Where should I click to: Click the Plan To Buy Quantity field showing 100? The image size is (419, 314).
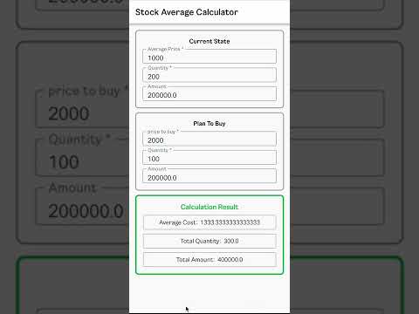209,157
